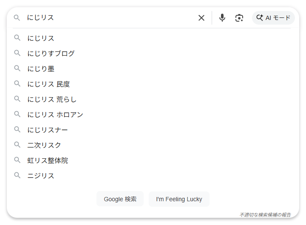This screenshot has width=306, height=225.
Task: Select the suggestion 虹リス整体院
Action: click(x=48, y=160)
